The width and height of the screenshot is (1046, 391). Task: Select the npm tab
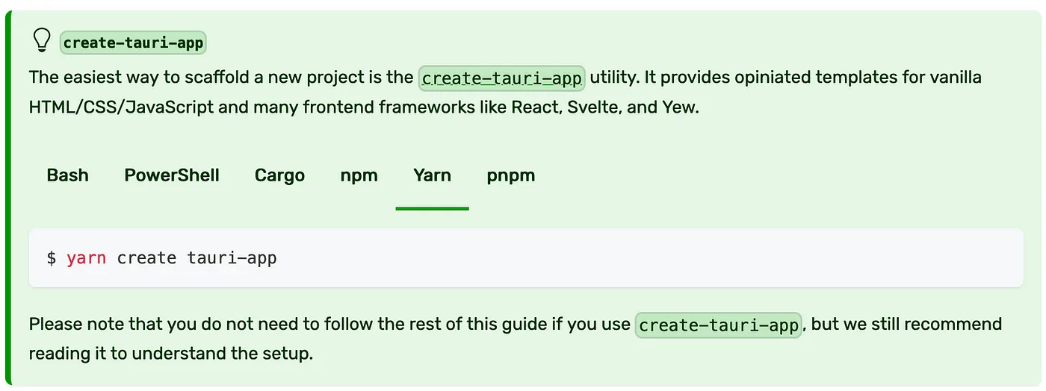[359, 175]
